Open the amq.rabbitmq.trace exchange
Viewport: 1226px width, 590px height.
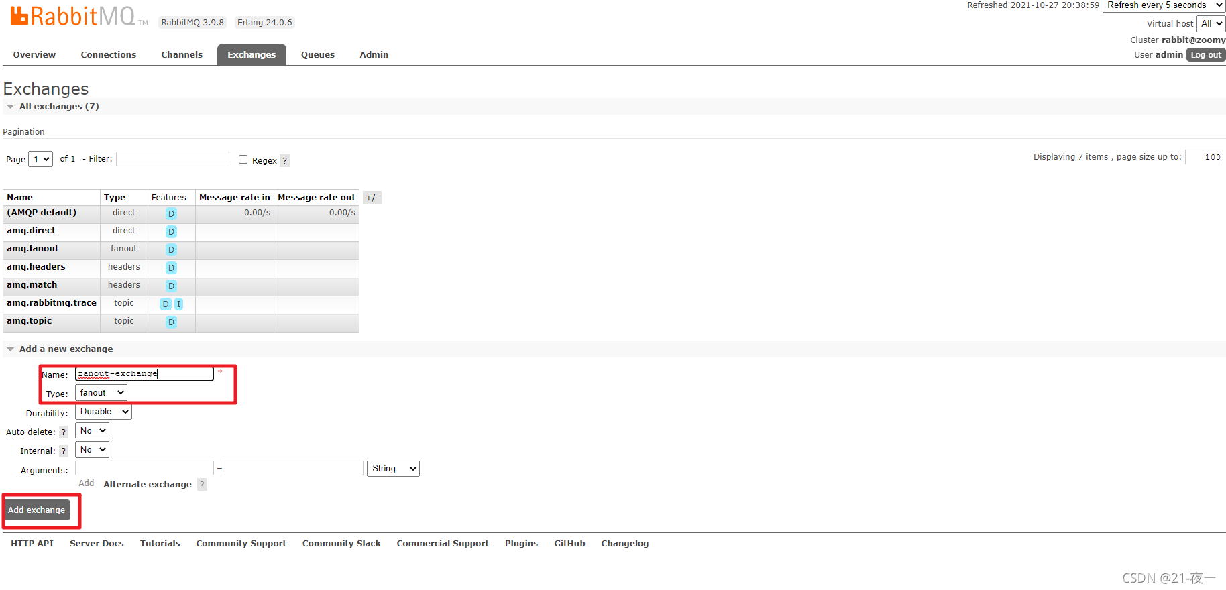tap(52, 303)
